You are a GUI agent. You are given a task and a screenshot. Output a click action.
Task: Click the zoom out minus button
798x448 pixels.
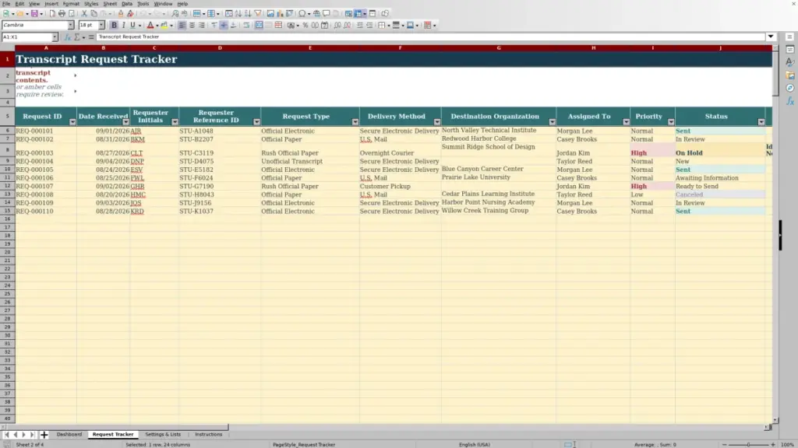(x=725, y=444)
